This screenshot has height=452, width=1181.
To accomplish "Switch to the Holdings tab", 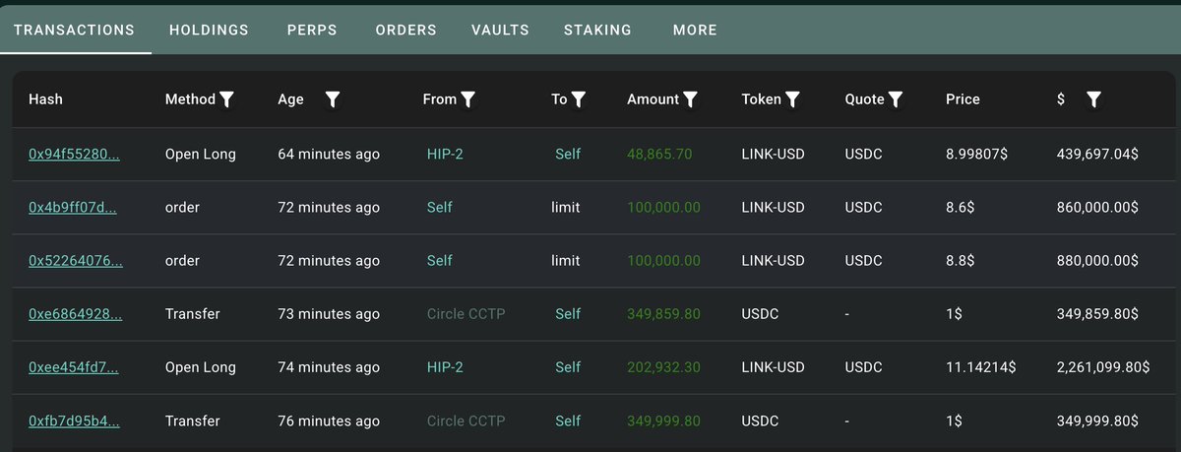I will [209, 30].
